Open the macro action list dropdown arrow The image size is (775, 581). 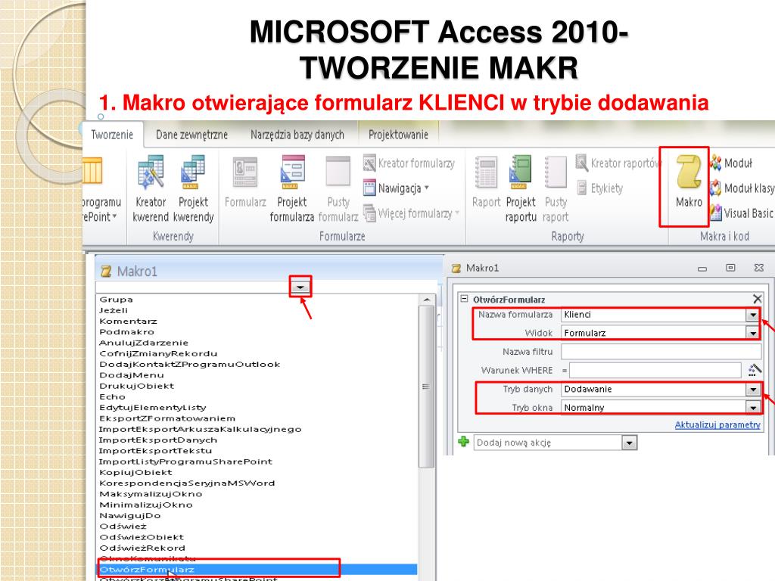click(x=300, y=287)
